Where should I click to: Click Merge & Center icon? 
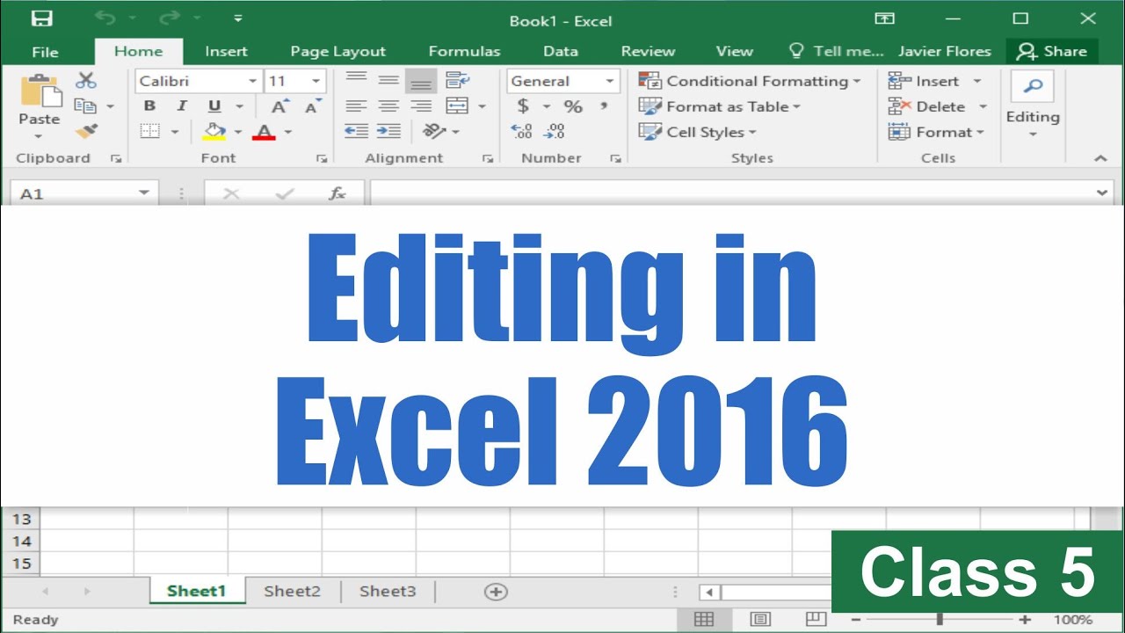[x=457, y=106]
